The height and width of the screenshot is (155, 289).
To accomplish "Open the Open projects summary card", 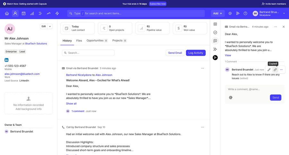I will point(115,28).
